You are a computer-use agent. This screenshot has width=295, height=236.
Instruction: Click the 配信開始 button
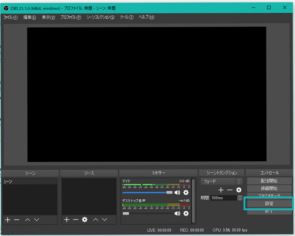[x=269, y=181]
